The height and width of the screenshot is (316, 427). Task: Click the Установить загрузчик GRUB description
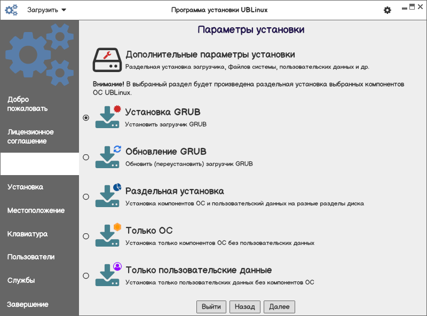pos(165,124)
